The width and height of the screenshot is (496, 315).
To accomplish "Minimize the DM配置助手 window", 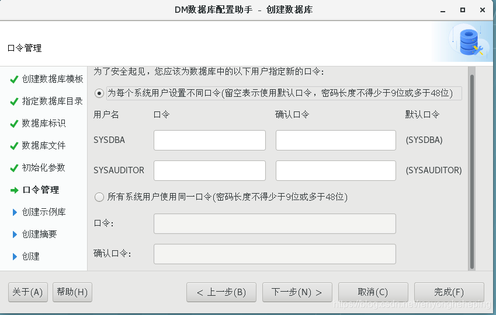I will [x=443, y=10].
